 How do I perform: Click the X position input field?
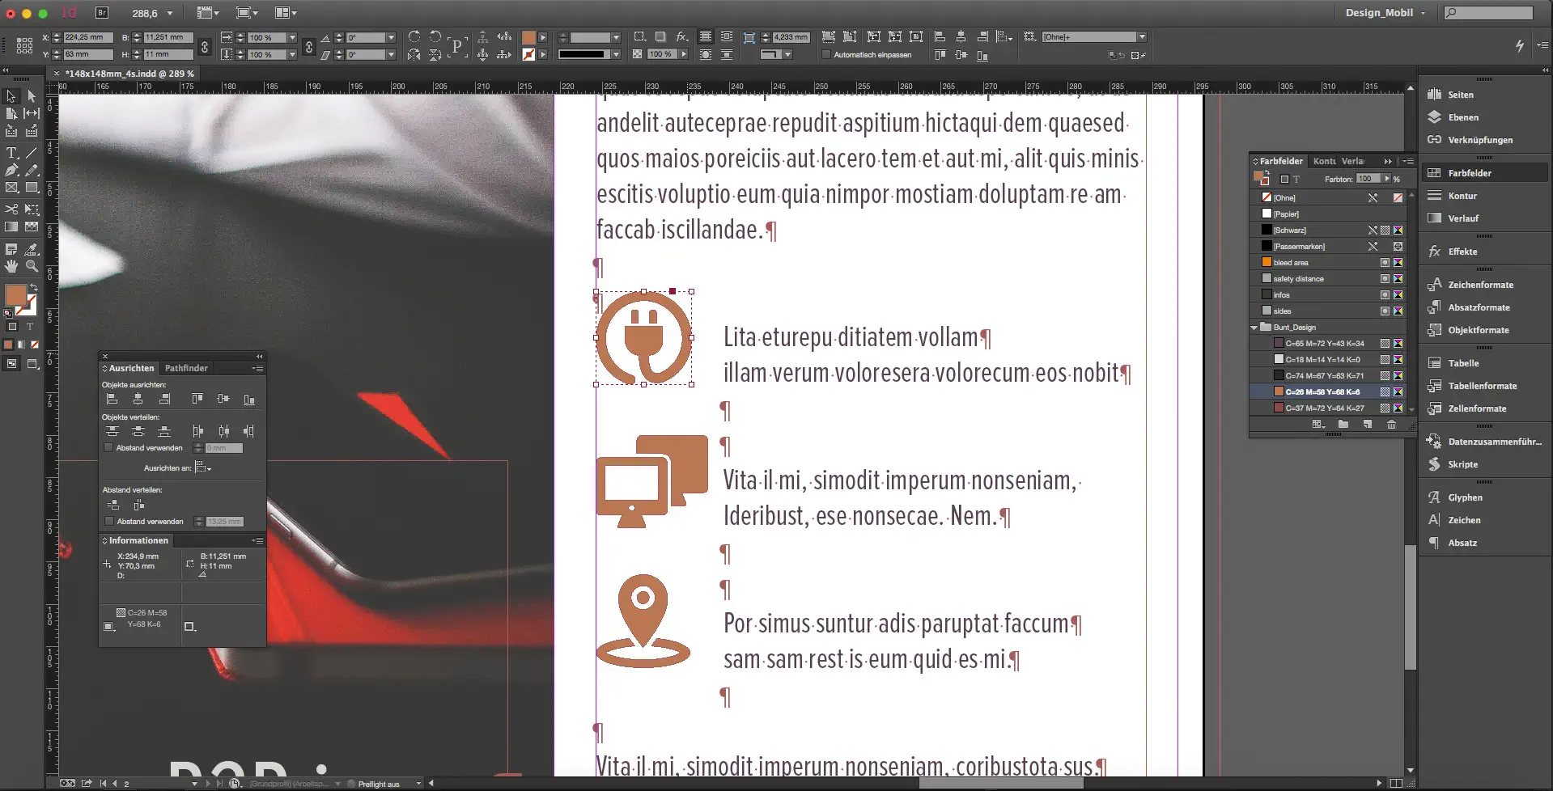click(x=87, y=37)
